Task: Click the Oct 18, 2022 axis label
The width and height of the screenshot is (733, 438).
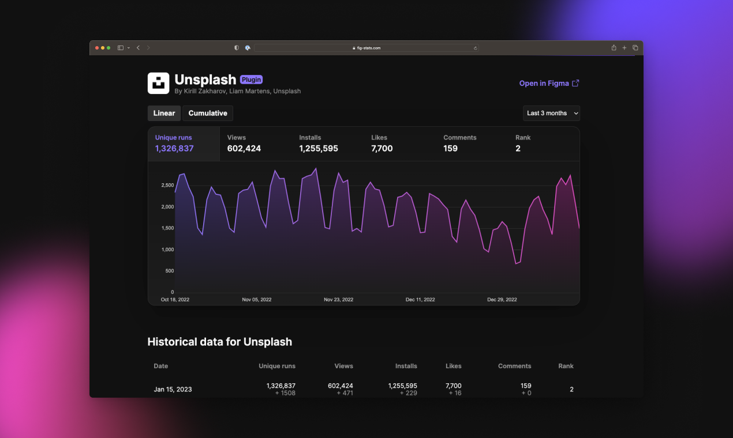Action: point(175,300)
